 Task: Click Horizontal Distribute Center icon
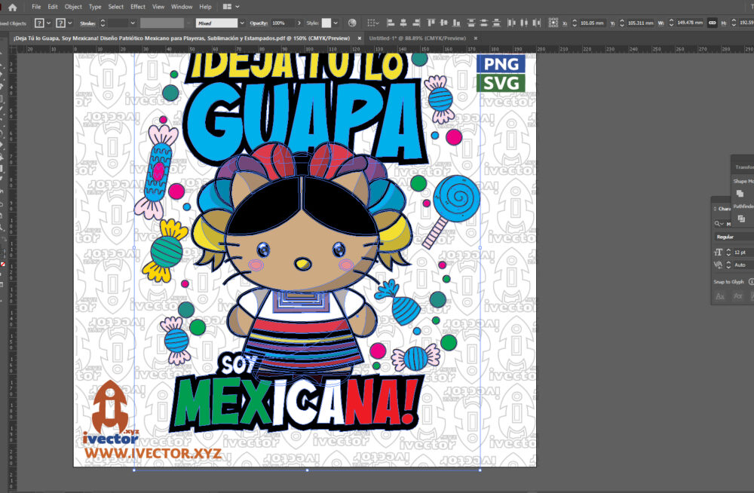pyautogui.click(x=524, y=23)
